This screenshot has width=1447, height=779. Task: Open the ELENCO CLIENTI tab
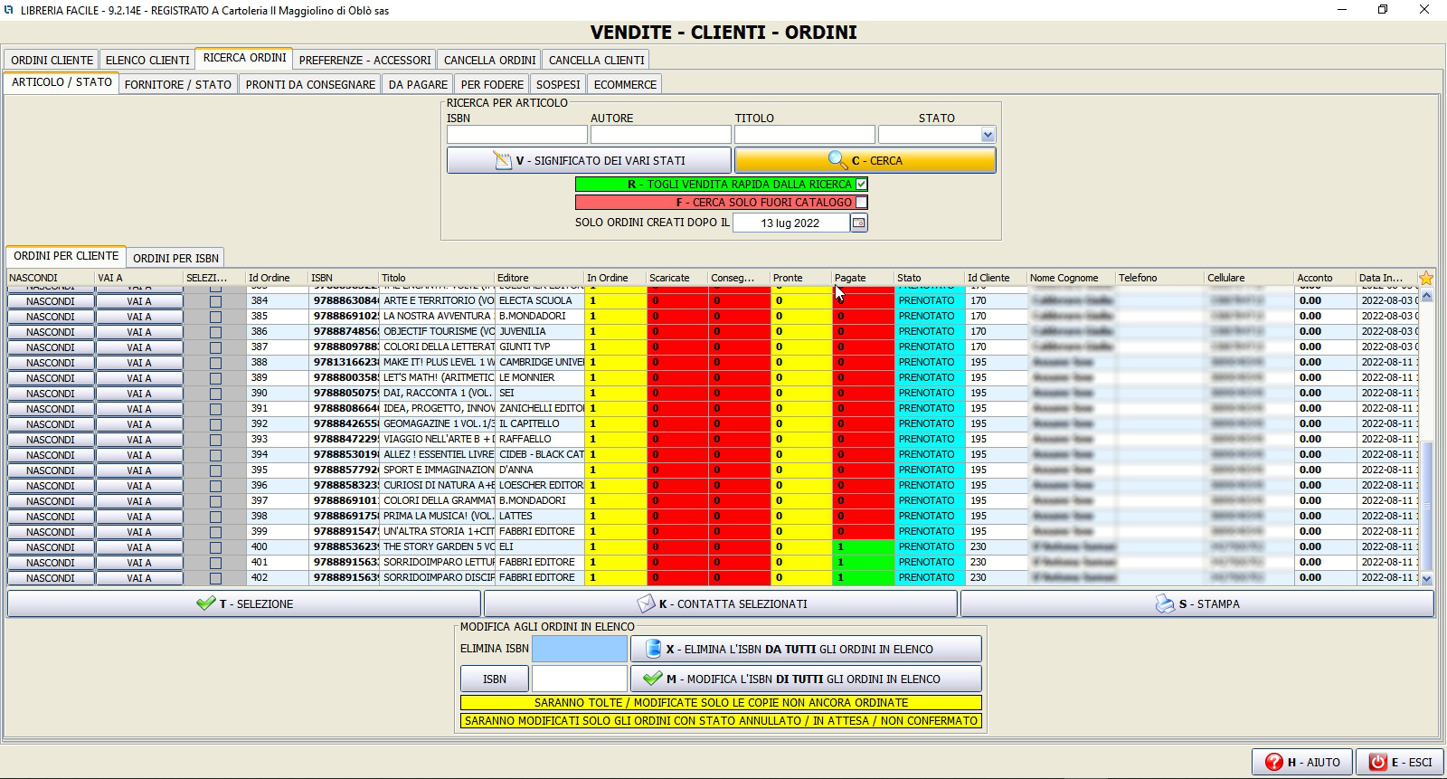pyautogui.click(x=147, y=60)
